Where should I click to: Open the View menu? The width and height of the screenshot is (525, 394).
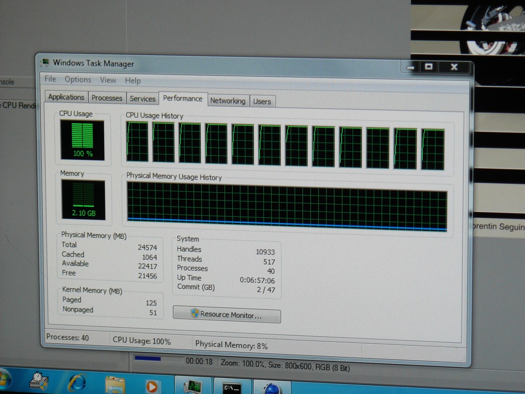(x=108, y=80)
